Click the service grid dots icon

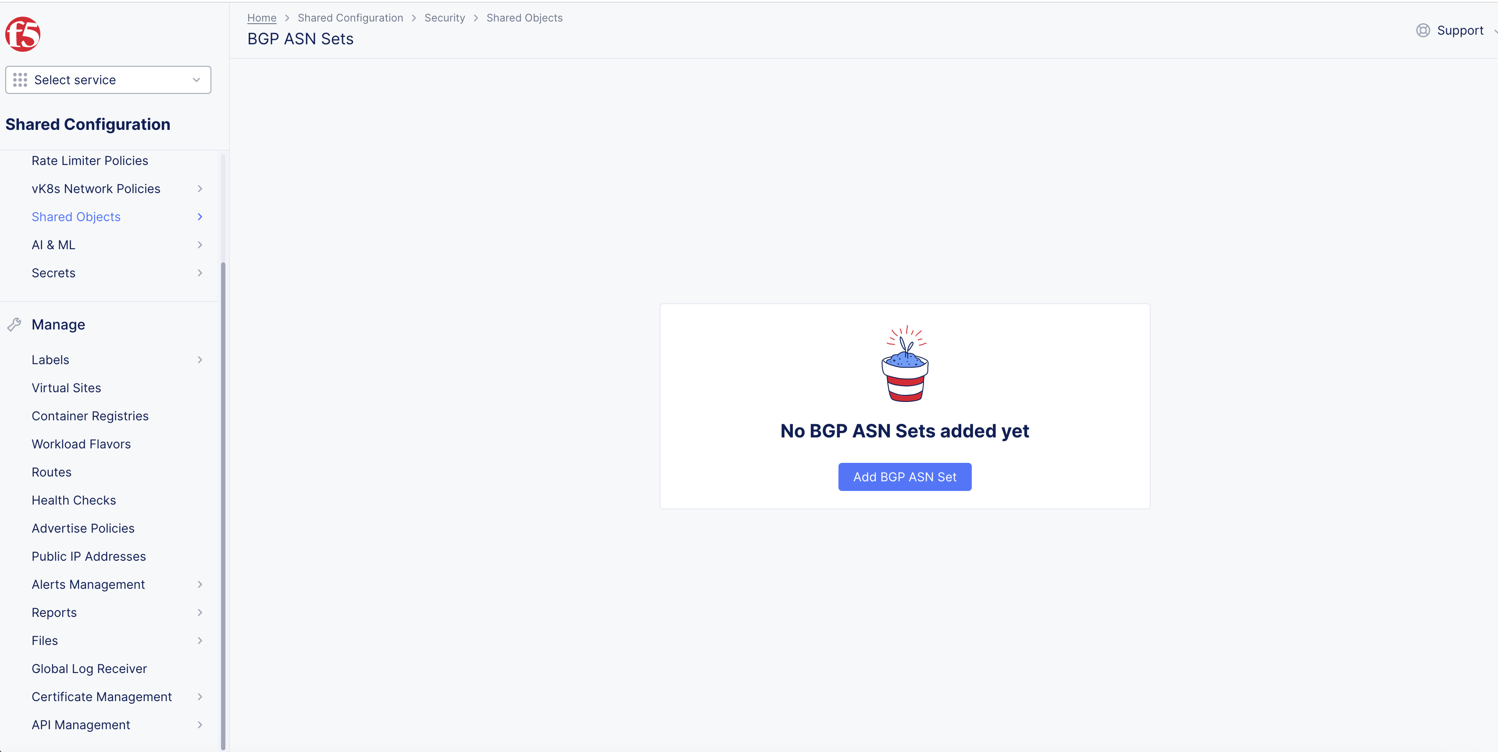[x=20, y=80]
